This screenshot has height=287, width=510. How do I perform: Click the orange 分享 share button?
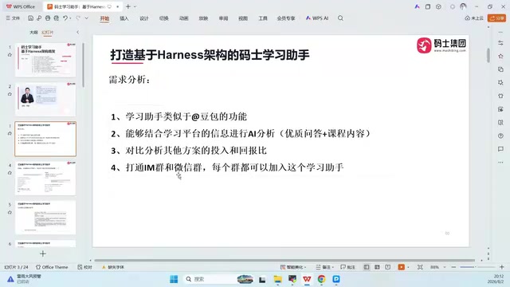[496, 18]
